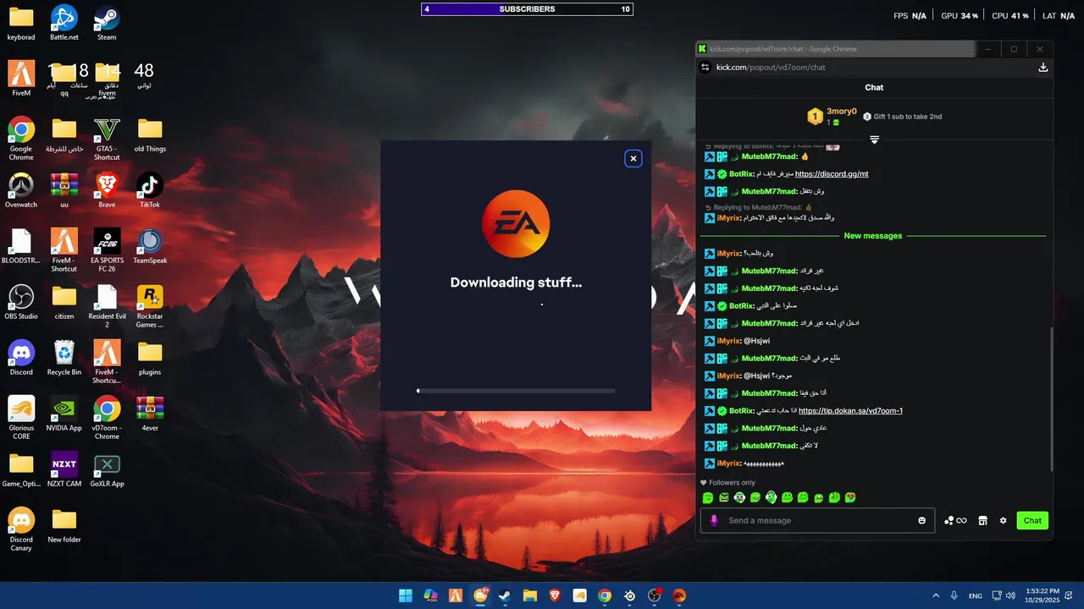This screenshot has height=609, width=1084.
Task: Select the Rockstar Games launcher icon
Action: [x=150, y=306]
